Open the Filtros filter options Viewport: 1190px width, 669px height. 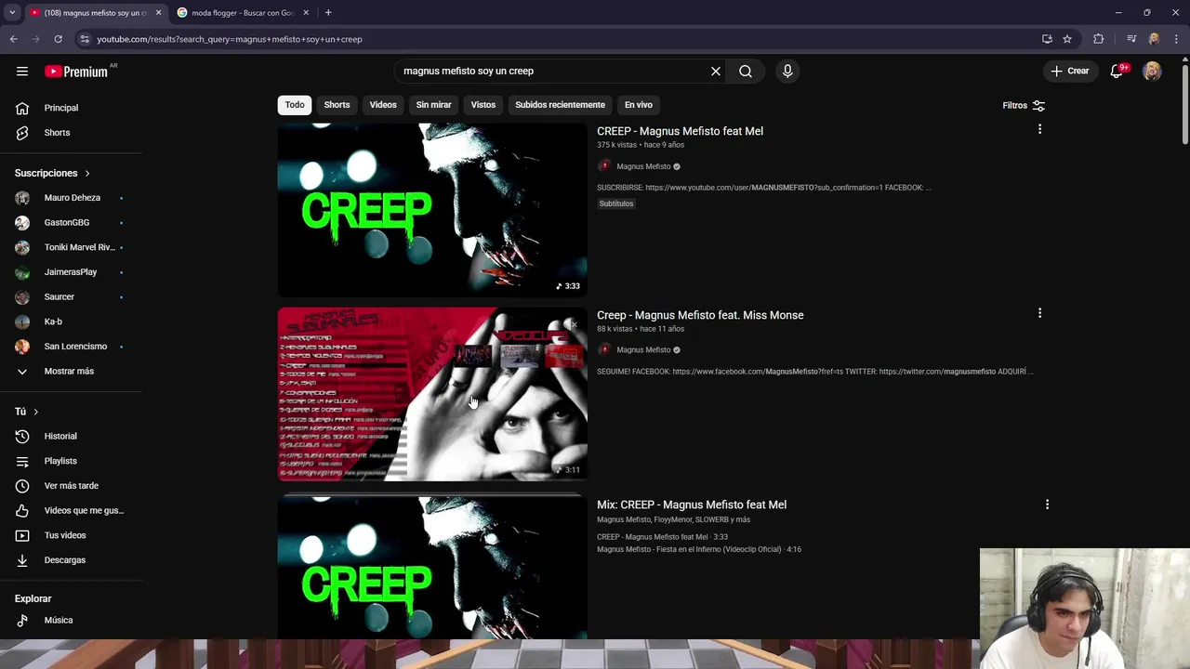tap(1024, 105)
